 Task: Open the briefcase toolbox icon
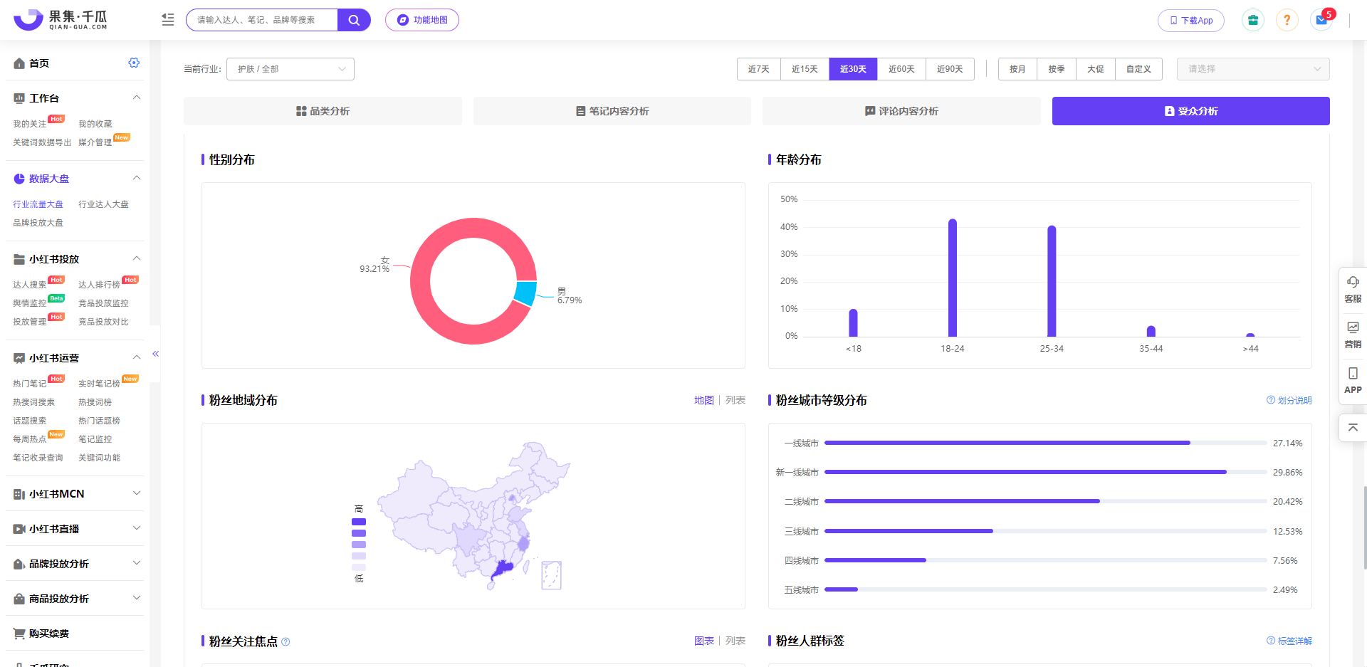[1253, 20]
